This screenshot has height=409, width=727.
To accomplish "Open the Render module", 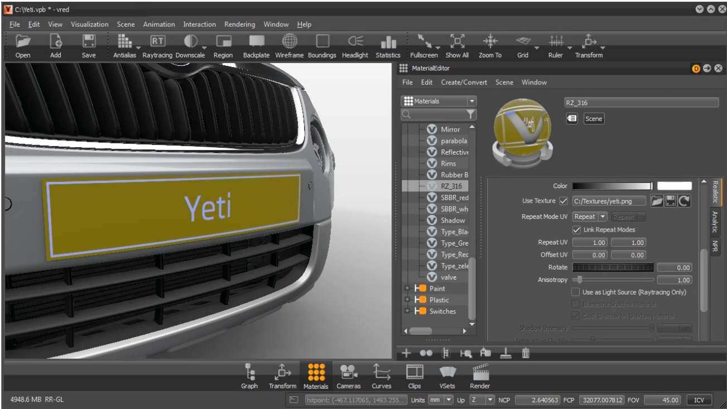I will (x=480, y=372).
